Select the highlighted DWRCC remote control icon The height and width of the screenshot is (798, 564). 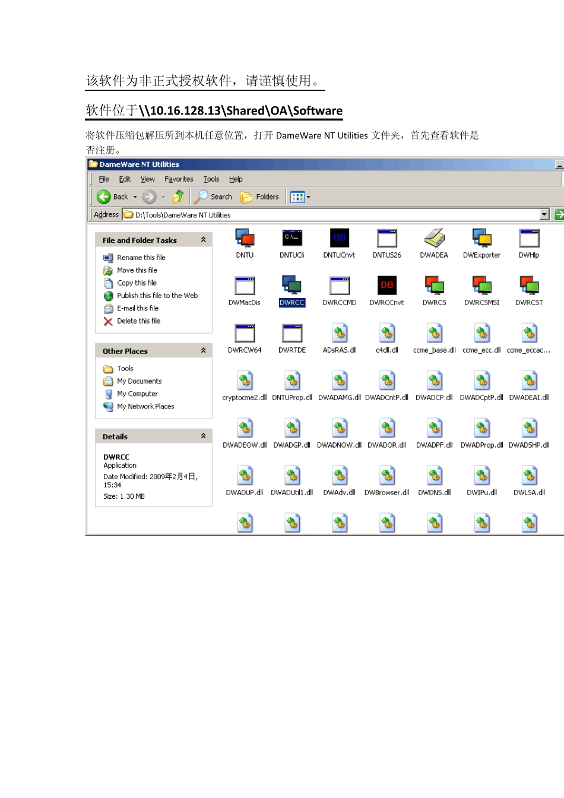(x=292, y=286)
